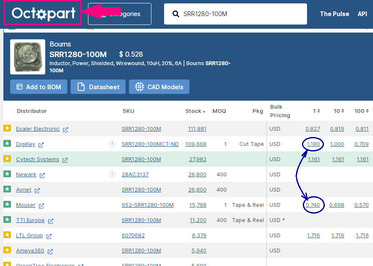Open LTL Group external link icon
The width and height of the screenshot is (373, 266).
[49, 236]
